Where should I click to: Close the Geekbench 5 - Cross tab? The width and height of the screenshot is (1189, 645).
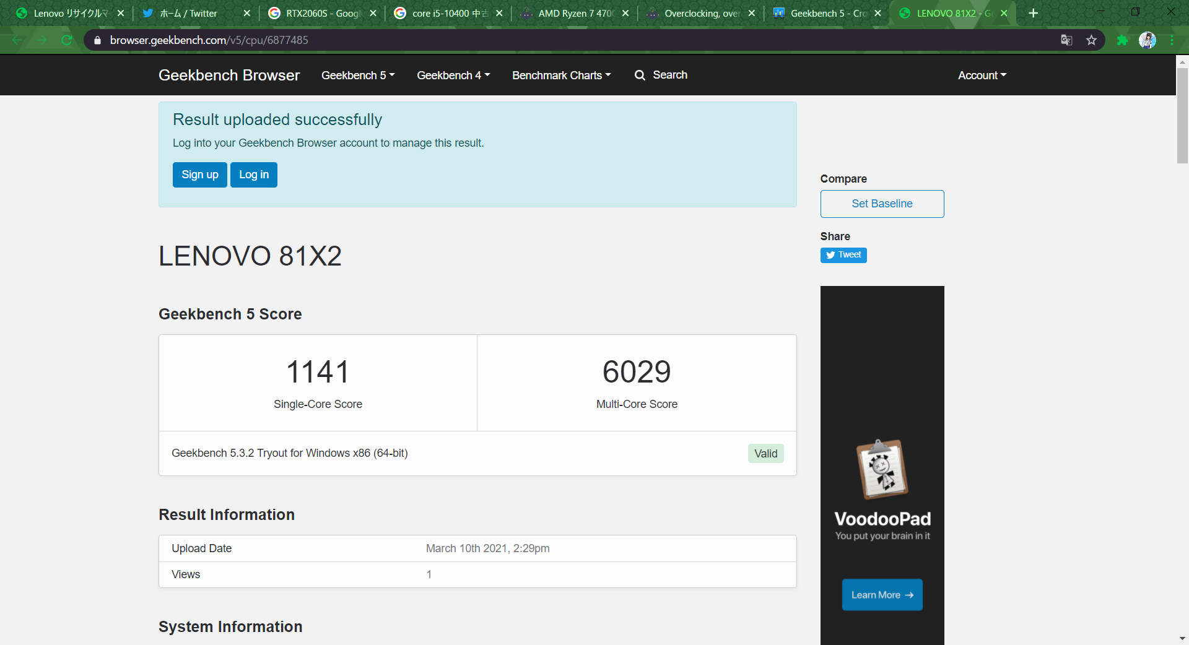tap(878, 13)
